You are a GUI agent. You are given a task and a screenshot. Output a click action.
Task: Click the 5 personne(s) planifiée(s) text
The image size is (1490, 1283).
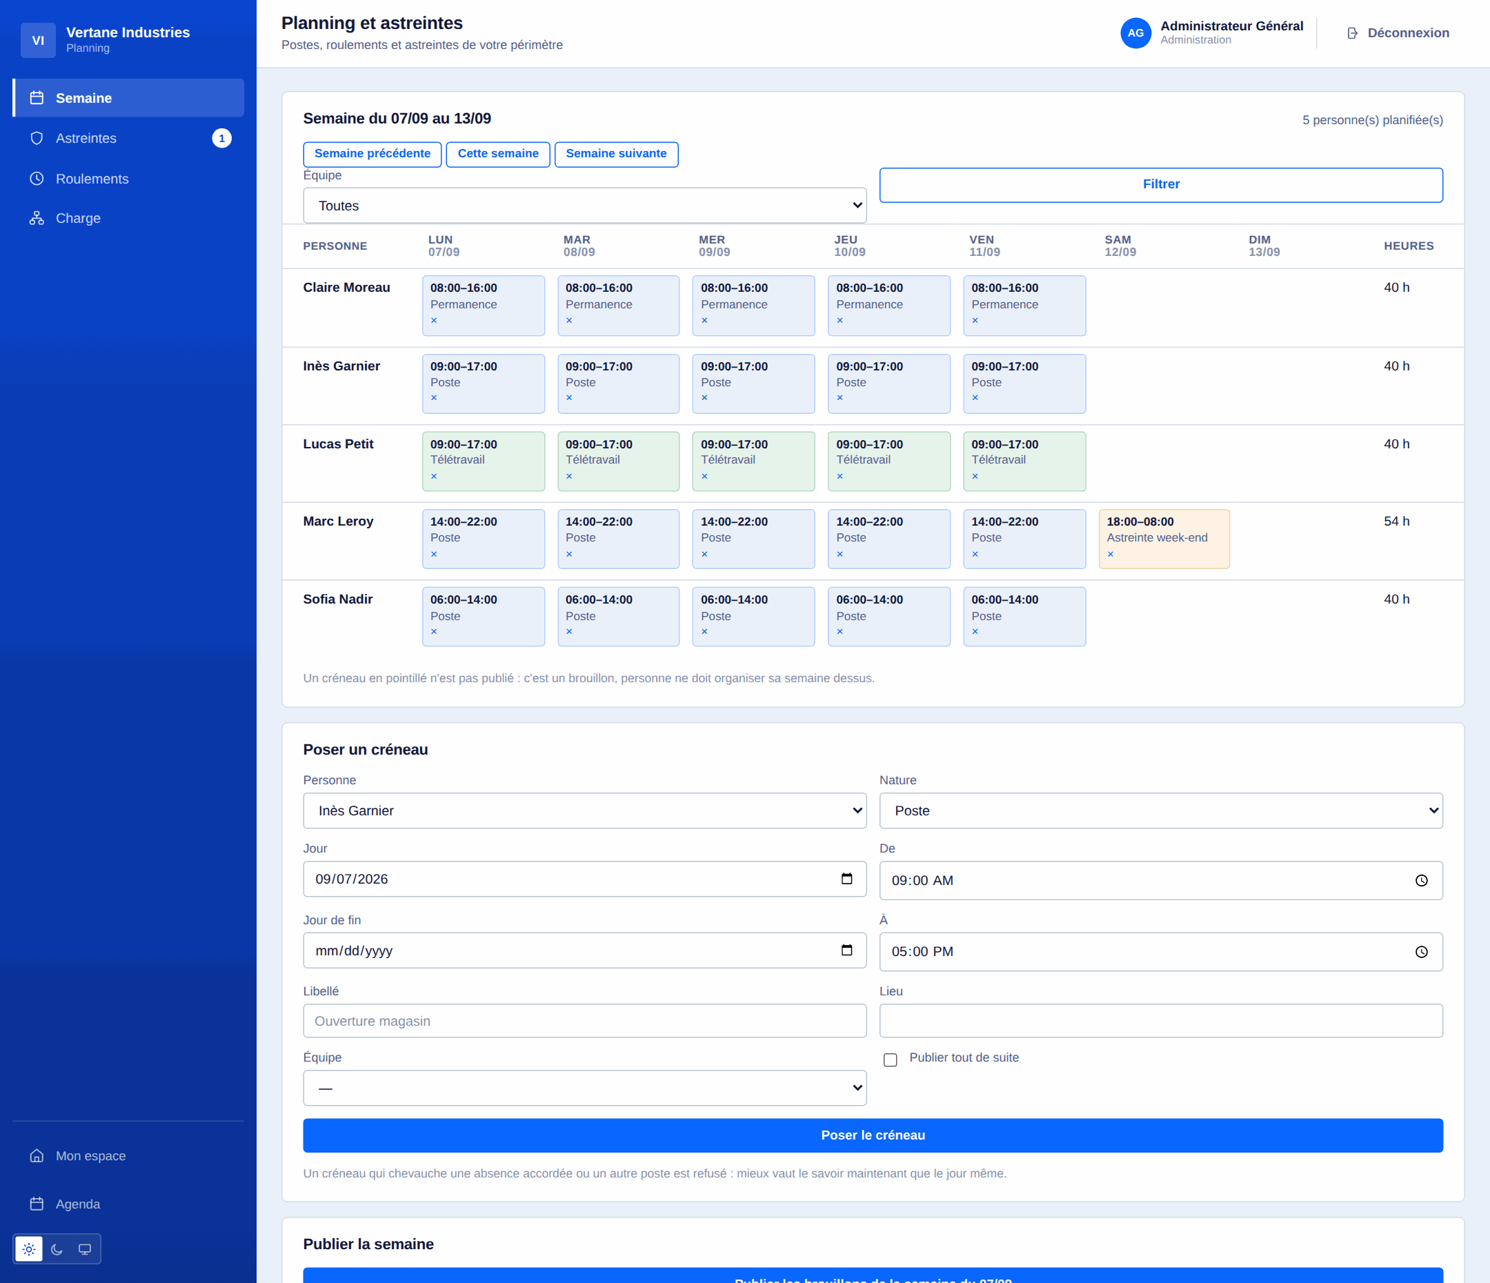click(1372, 120)
